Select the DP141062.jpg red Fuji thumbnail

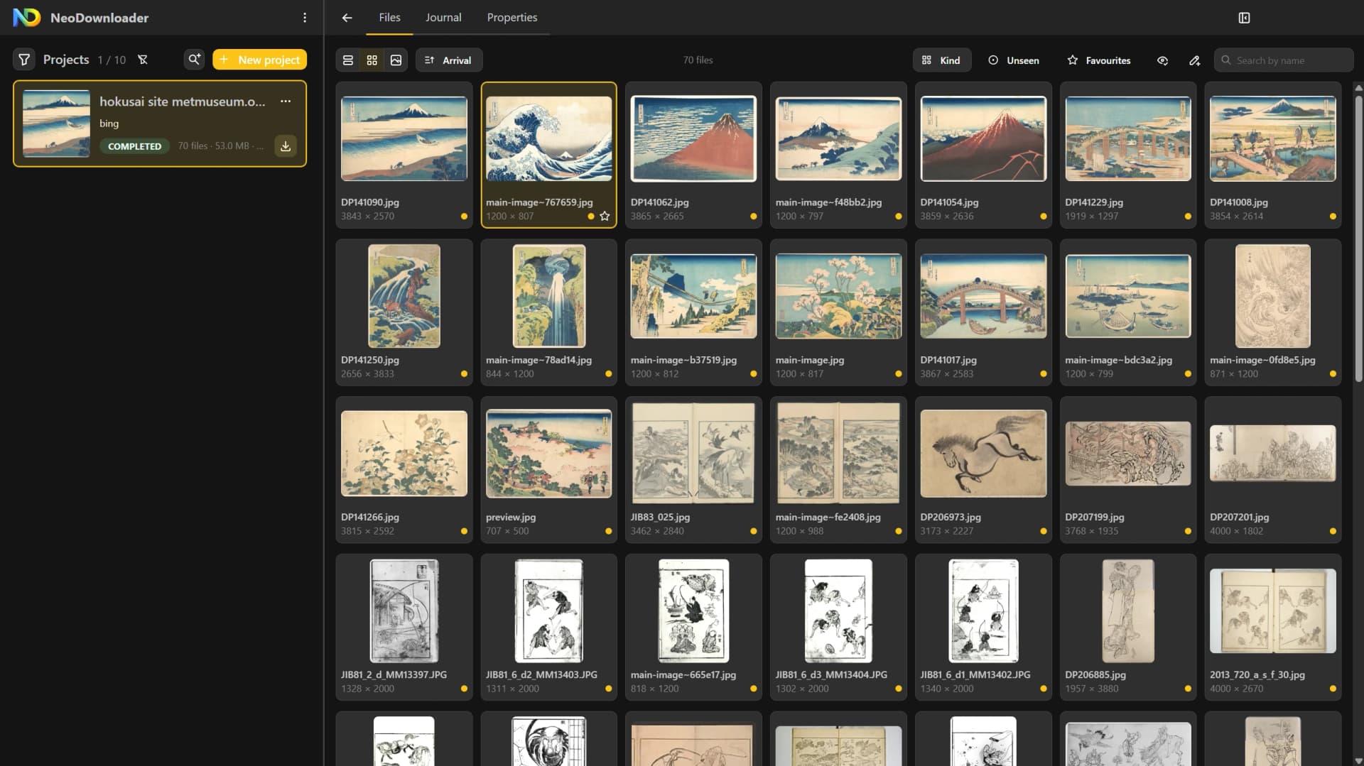693,138
